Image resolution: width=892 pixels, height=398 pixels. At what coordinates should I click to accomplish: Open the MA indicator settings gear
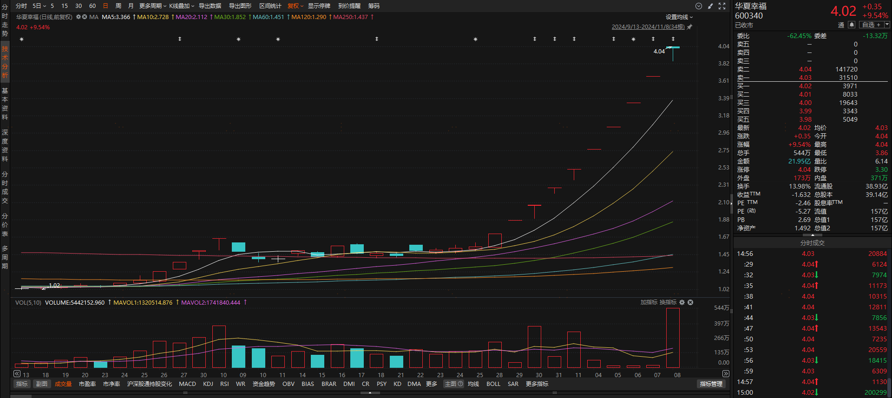[x=79, y=17]
